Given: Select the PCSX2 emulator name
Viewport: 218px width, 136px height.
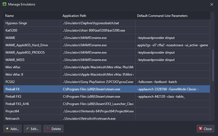Looking at the screenshot, I should [x=10, y=82].
